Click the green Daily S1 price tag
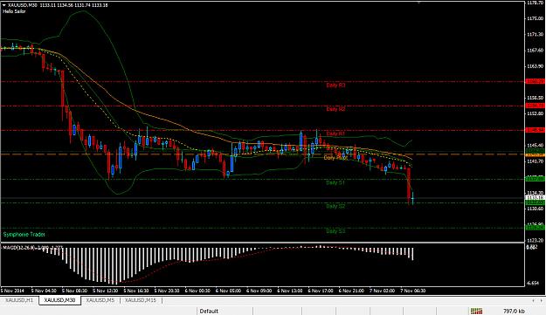This screenshot has width=546, height=315. tap(535, 179)
